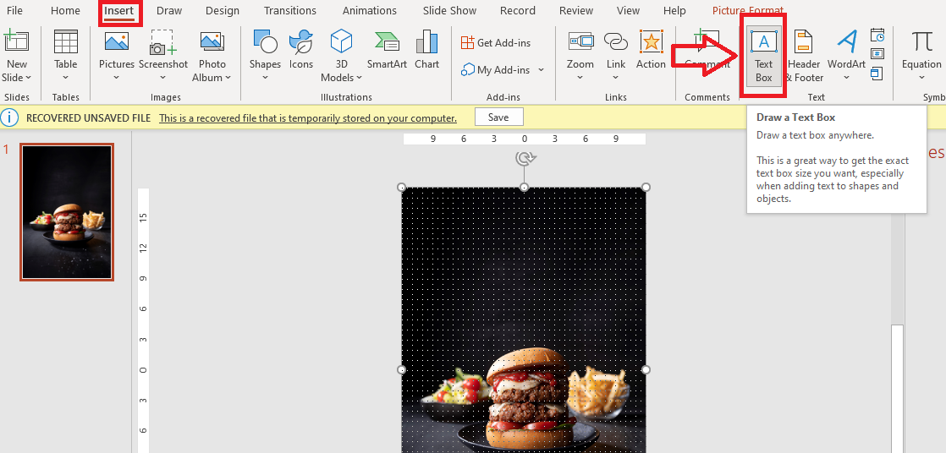This screenshot has height=453, width=946.
Task: Go to the Review tab
Action: (578, 11)
